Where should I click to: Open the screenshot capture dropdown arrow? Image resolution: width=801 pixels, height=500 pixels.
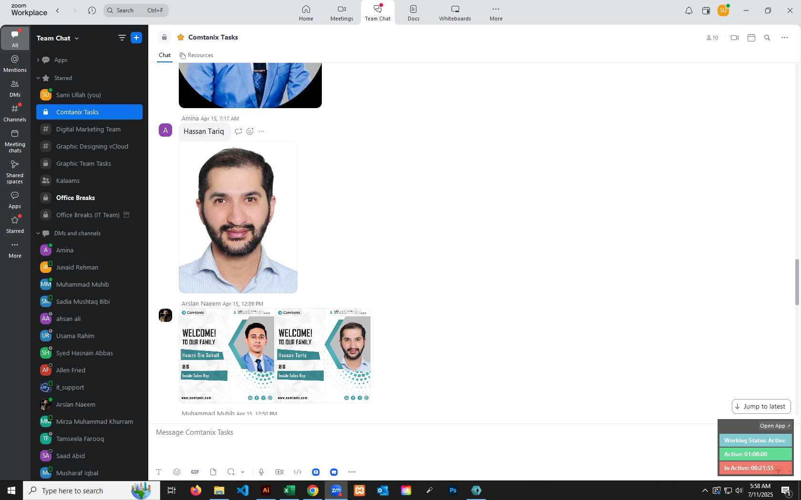[243, 472]
